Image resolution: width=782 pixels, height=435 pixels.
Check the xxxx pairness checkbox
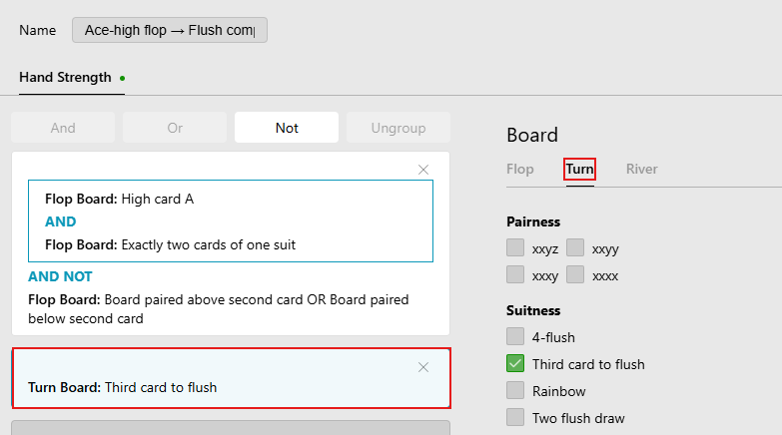tap(575, 274)
